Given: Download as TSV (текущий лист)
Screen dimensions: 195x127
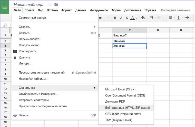Looking at the screenshot, I should click(126, 120).
